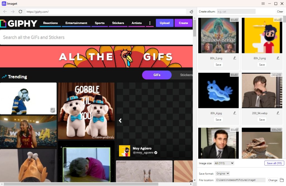Image resolution: width=286 pixels, height=186 pixels.
Task: Open the file location folder icon
Action: click(282, 180)
